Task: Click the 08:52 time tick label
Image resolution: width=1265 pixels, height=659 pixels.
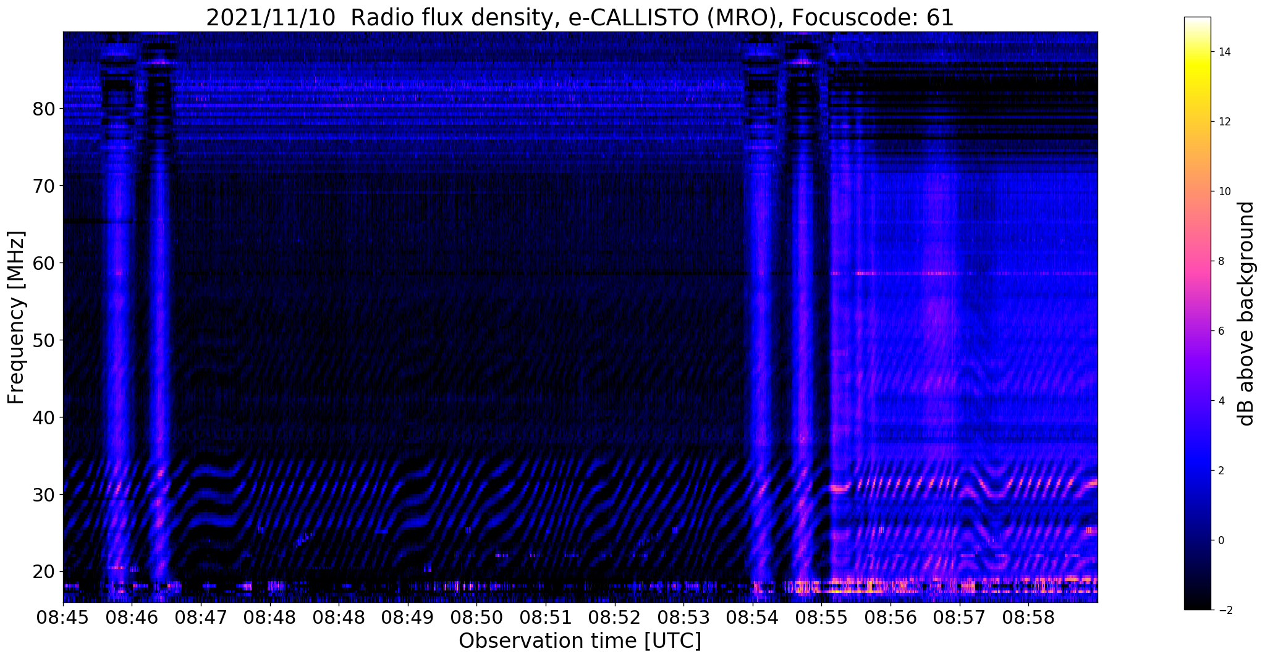Action: click(x=614, y=617)
